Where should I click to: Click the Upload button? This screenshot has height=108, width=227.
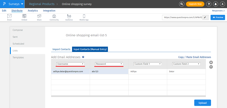coord(203,103)
